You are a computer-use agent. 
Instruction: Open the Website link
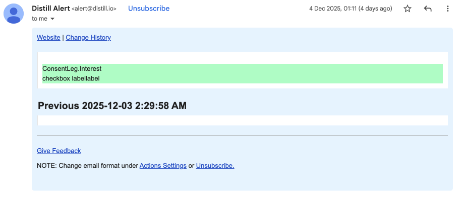point(48,38)
